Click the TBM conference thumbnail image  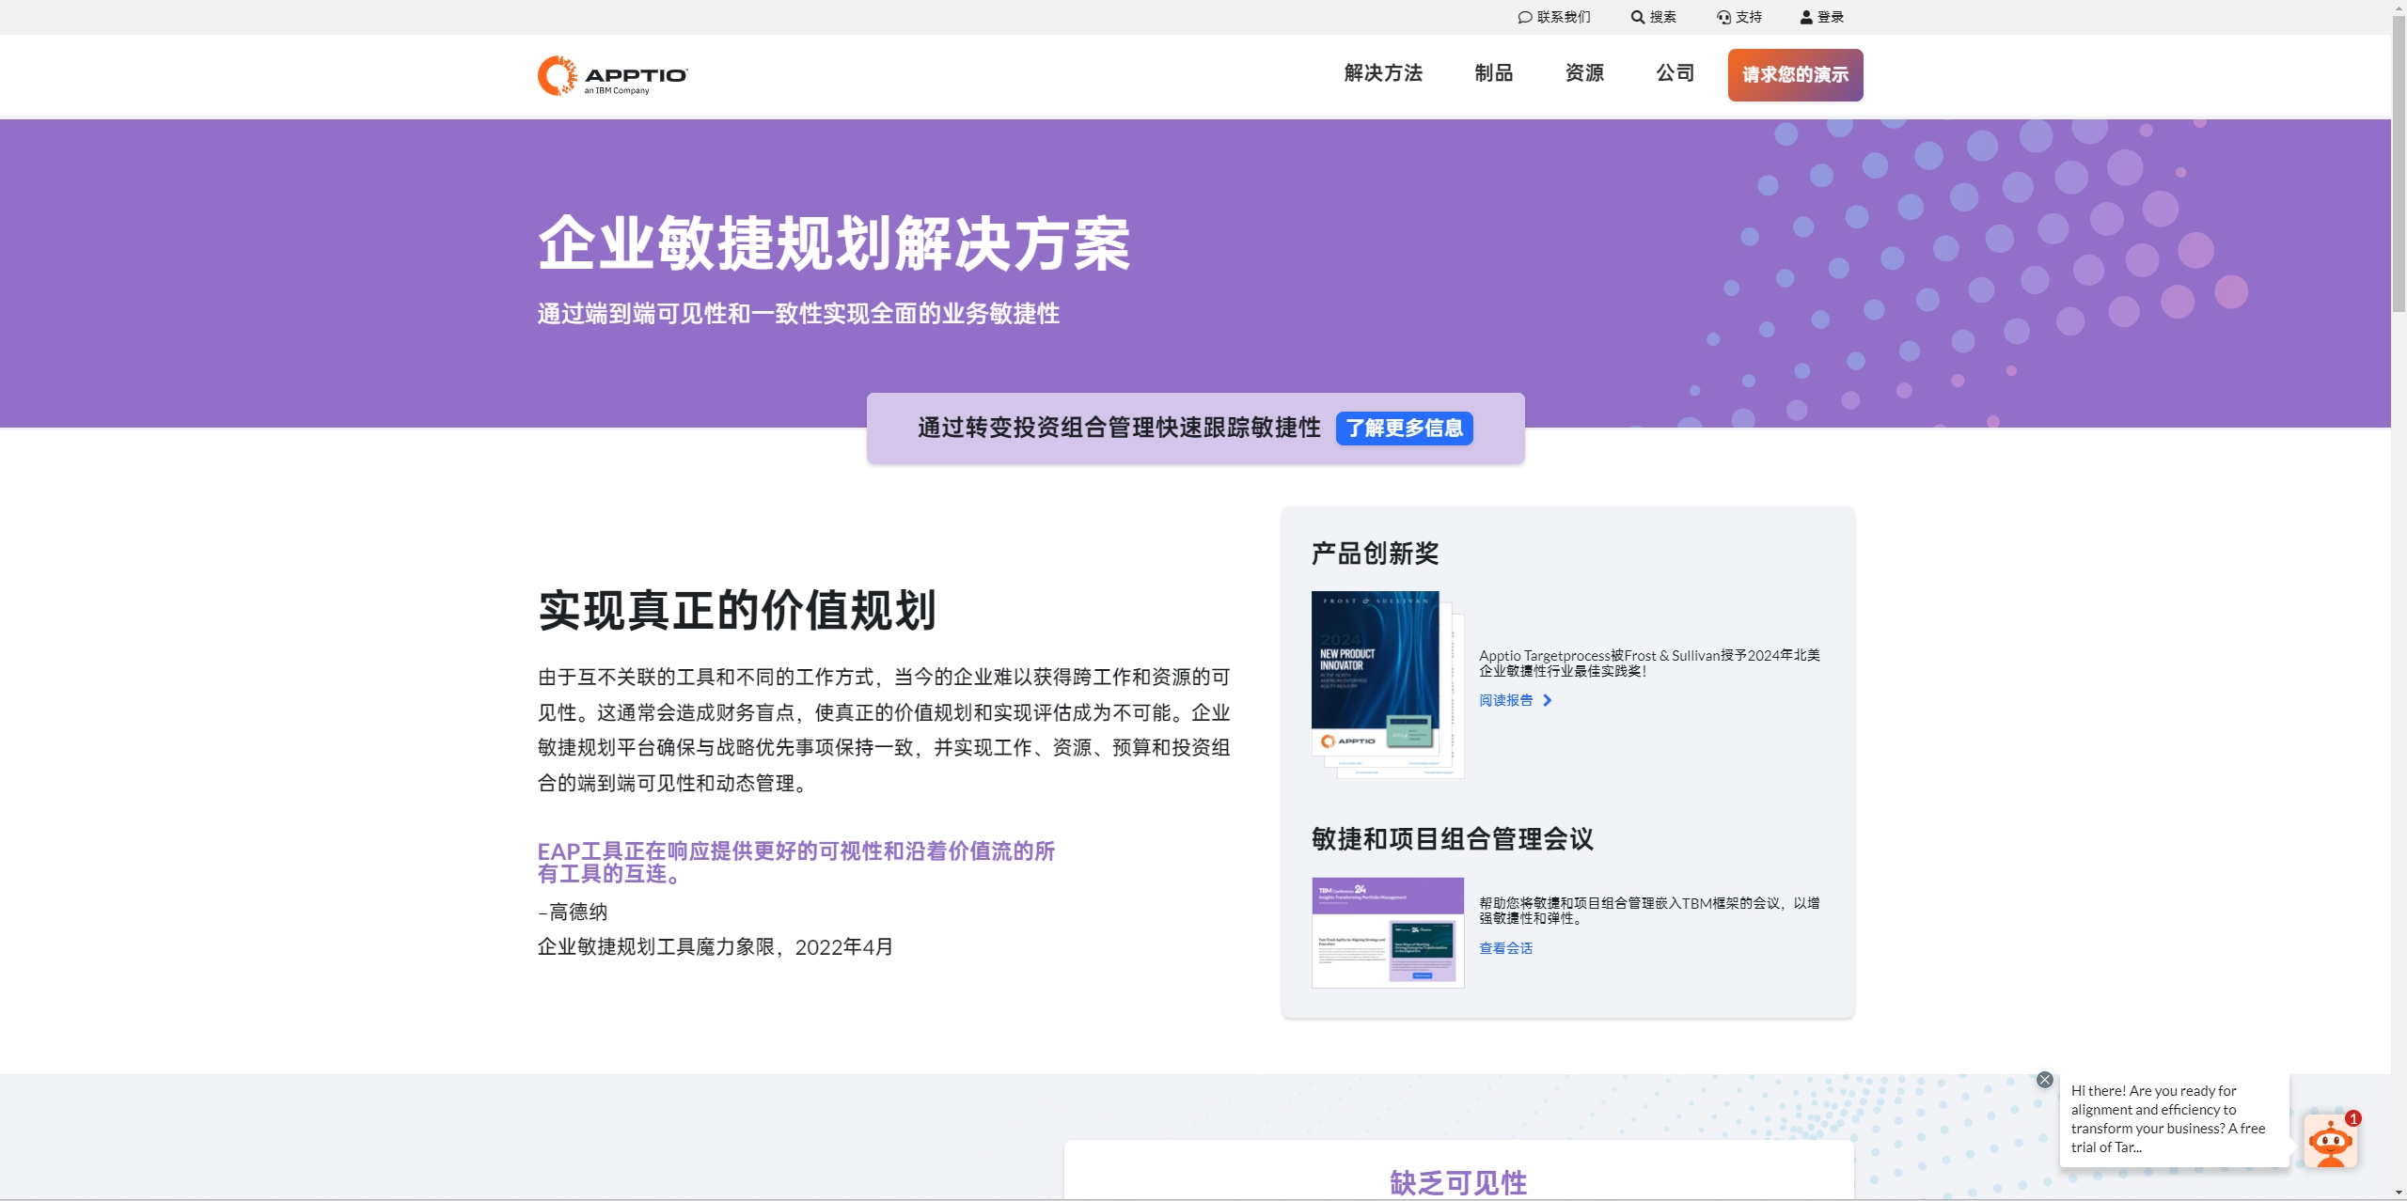pos(1387,932)
